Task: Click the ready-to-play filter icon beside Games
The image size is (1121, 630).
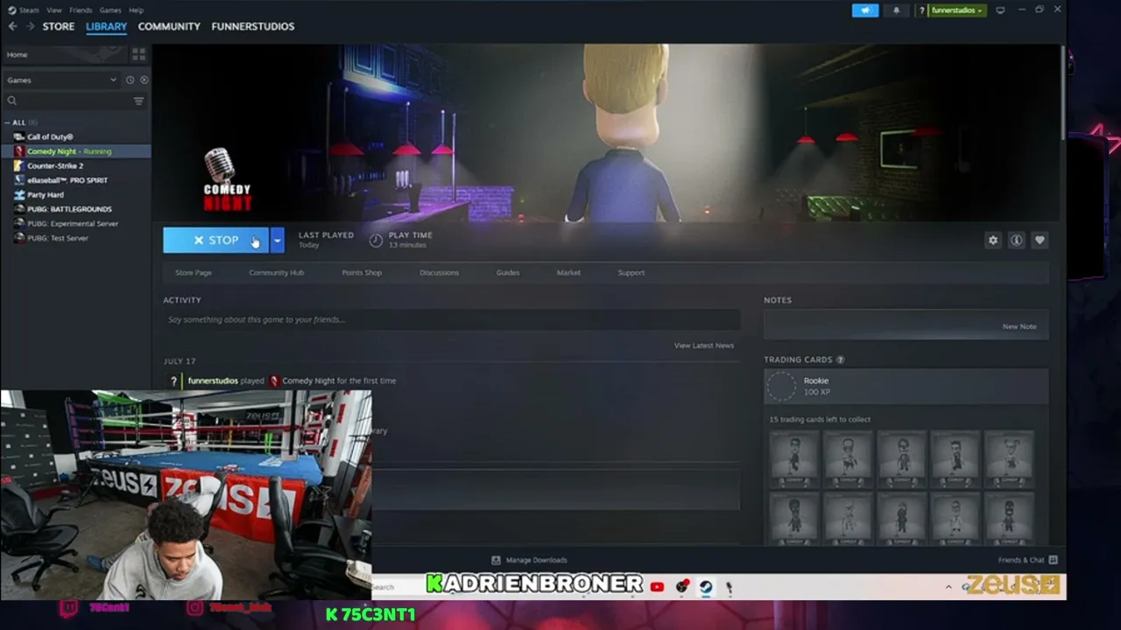Action: pyautogui.click(x=144, y=80)
